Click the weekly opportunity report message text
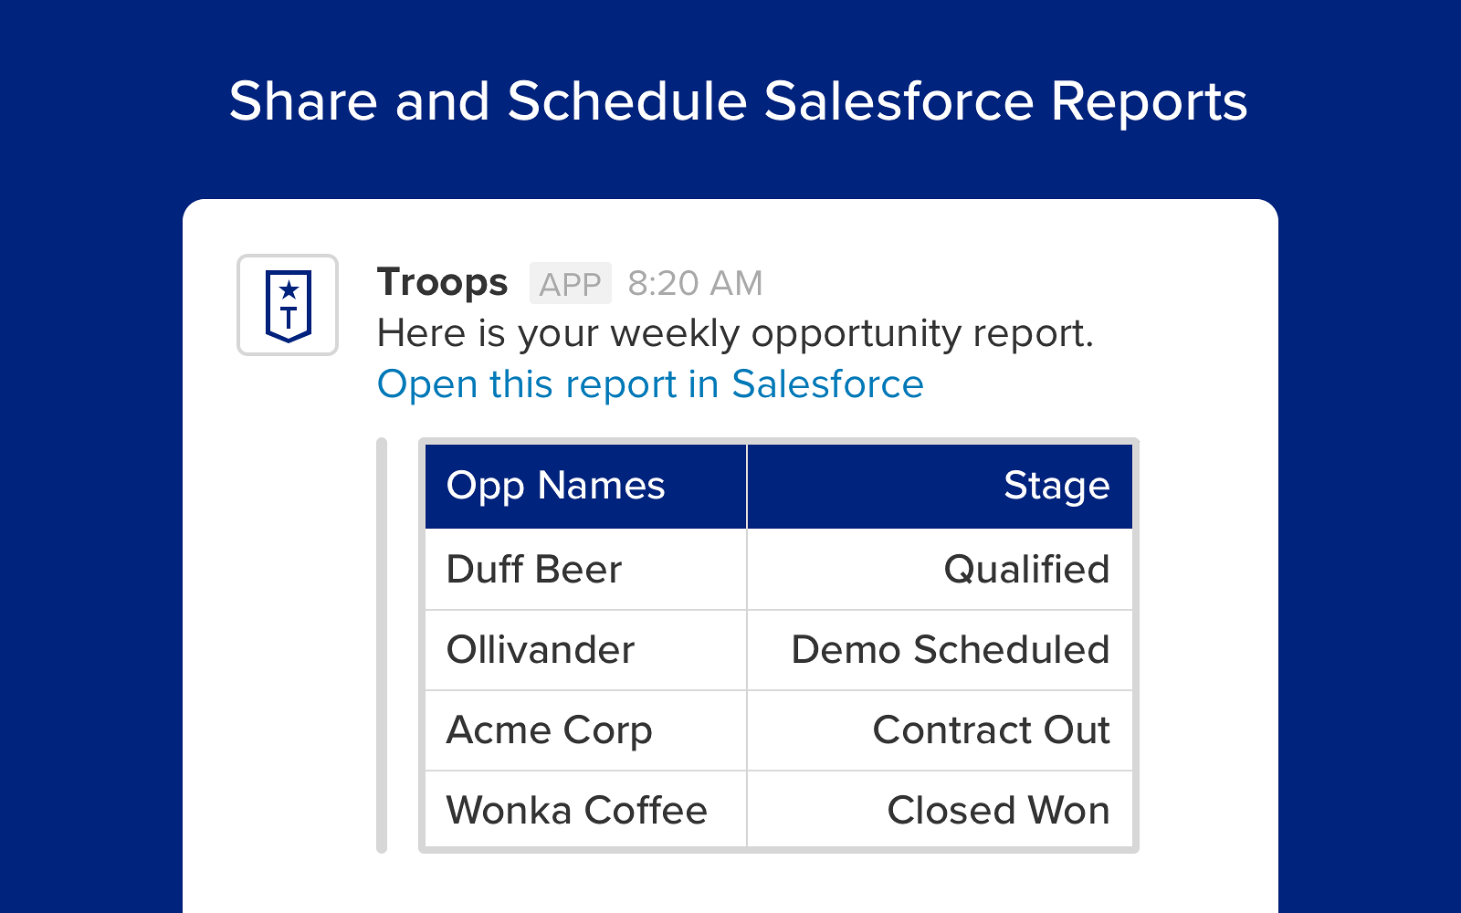This screenshot has width=1461, height=913. (735, 333)
